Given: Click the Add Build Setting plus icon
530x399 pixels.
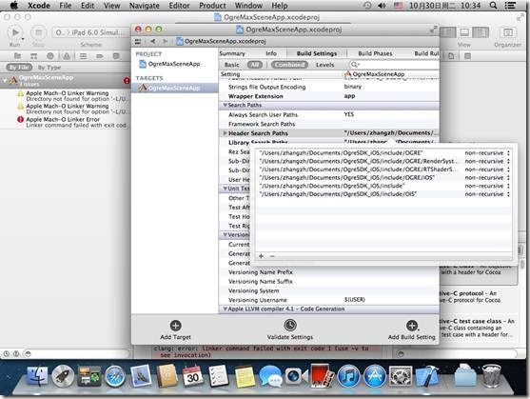Looking at the screenshot, I should [412, 326].
